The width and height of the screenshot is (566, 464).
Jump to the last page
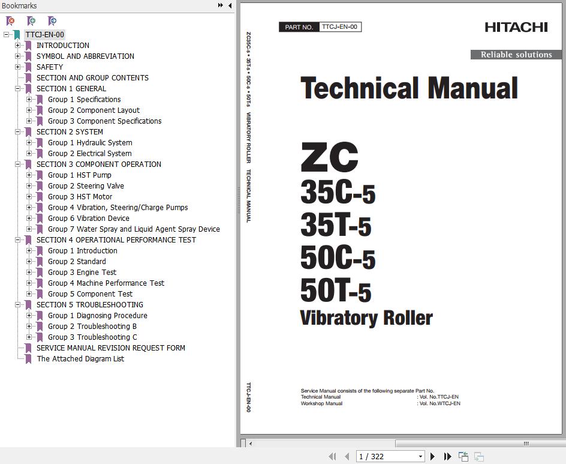[x=448, y=456]
